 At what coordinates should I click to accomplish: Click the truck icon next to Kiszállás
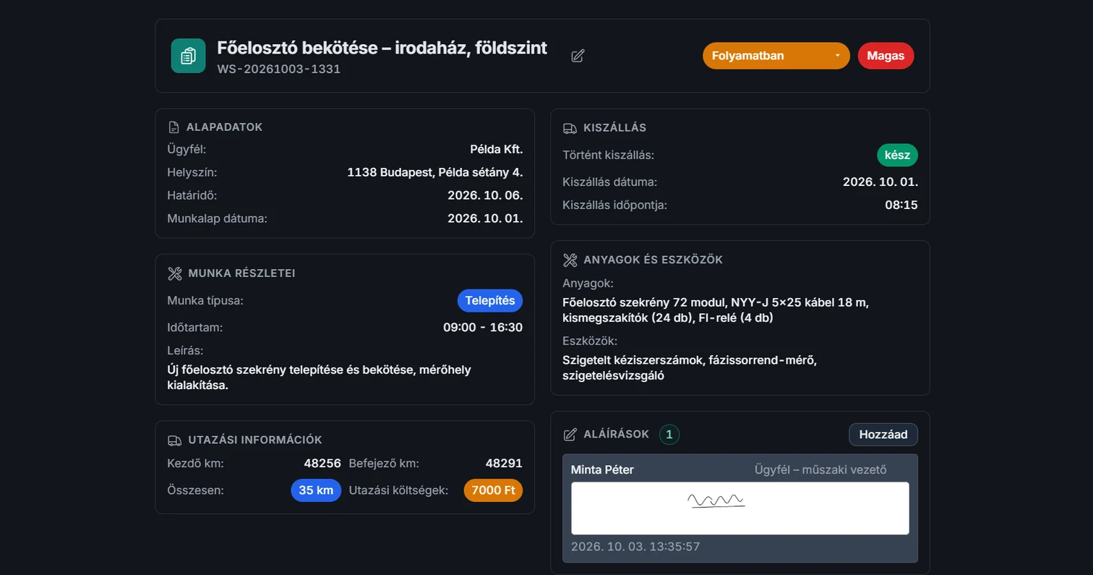click(x=570, y=128)
